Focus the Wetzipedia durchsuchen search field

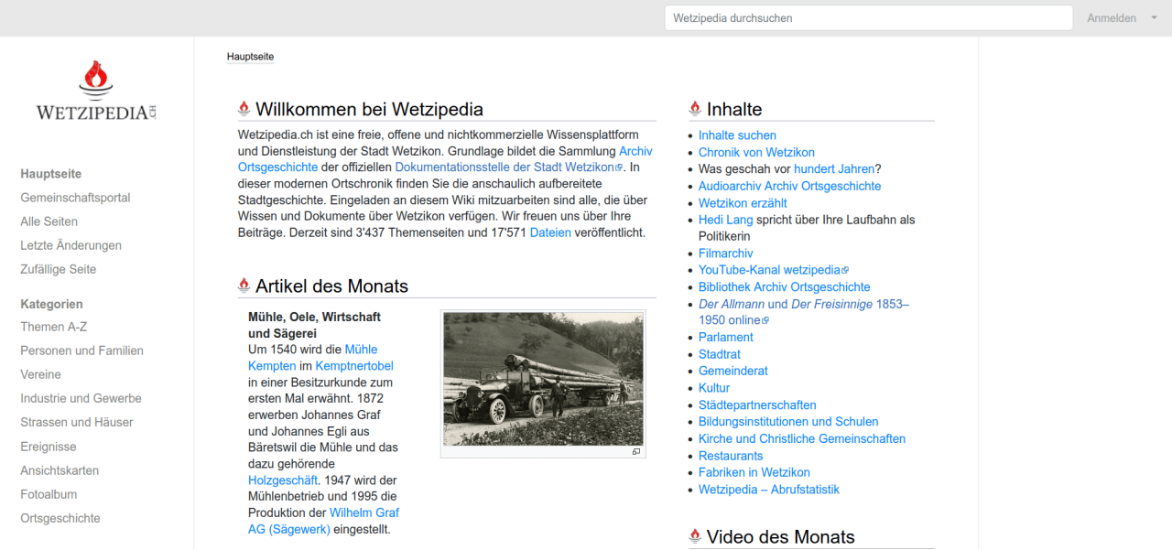[869, 18]
